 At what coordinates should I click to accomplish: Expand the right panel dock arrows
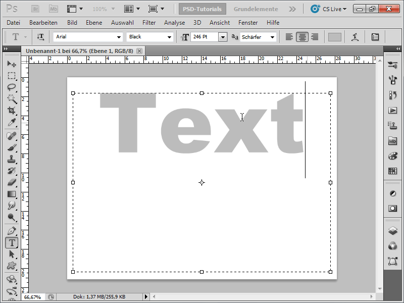[398, 48]
